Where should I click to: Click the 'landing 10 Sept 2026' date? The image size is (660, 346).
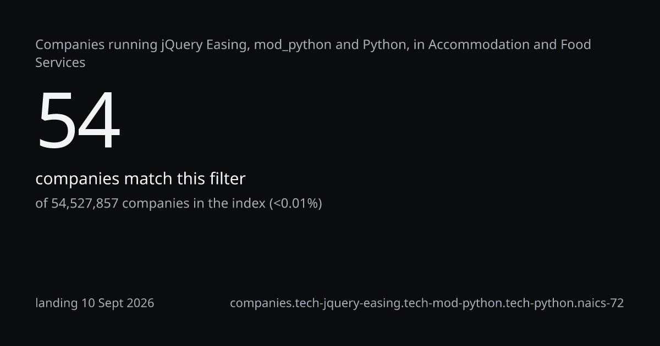pos(95,303)
